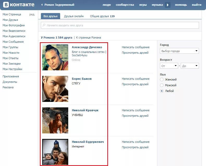
Task: Open Мои Настройки in sidebar
Action: pyautogui.click(x=12, y=69)
